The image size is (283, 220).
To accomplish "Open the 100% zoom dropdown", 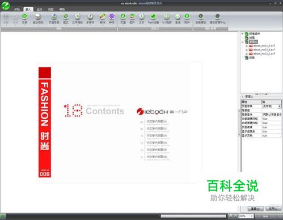I will pos(252,216).
